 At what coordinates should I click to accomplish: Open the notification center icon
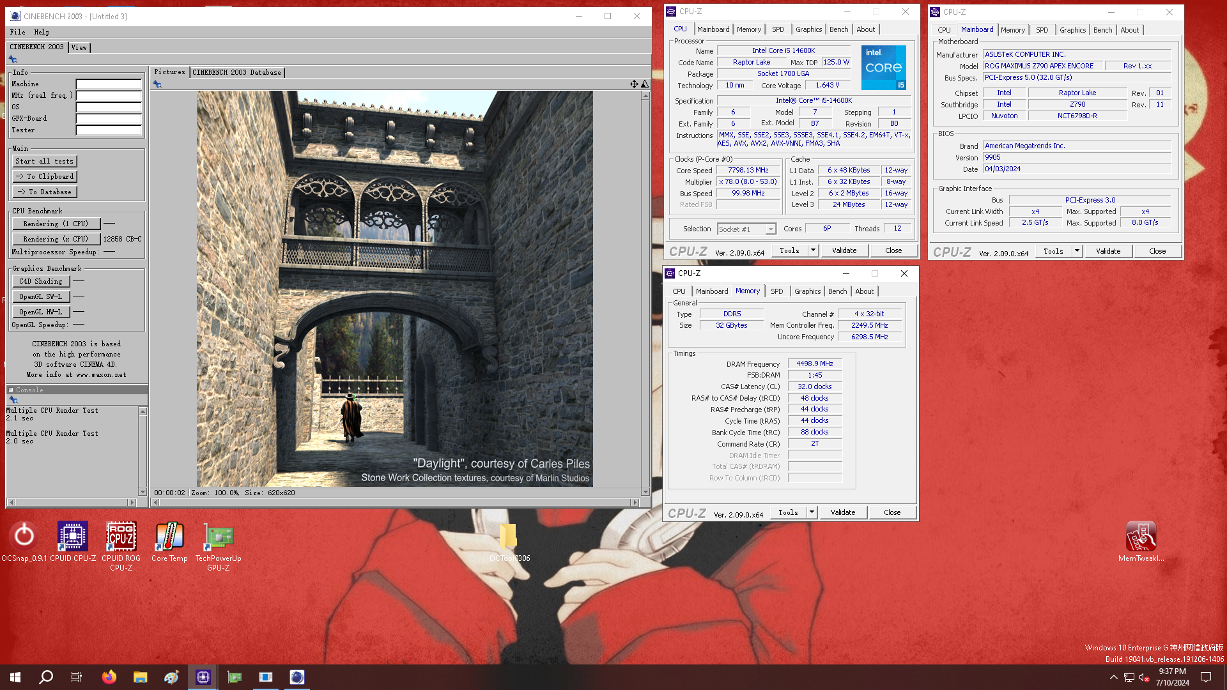tap(1206, 677)
